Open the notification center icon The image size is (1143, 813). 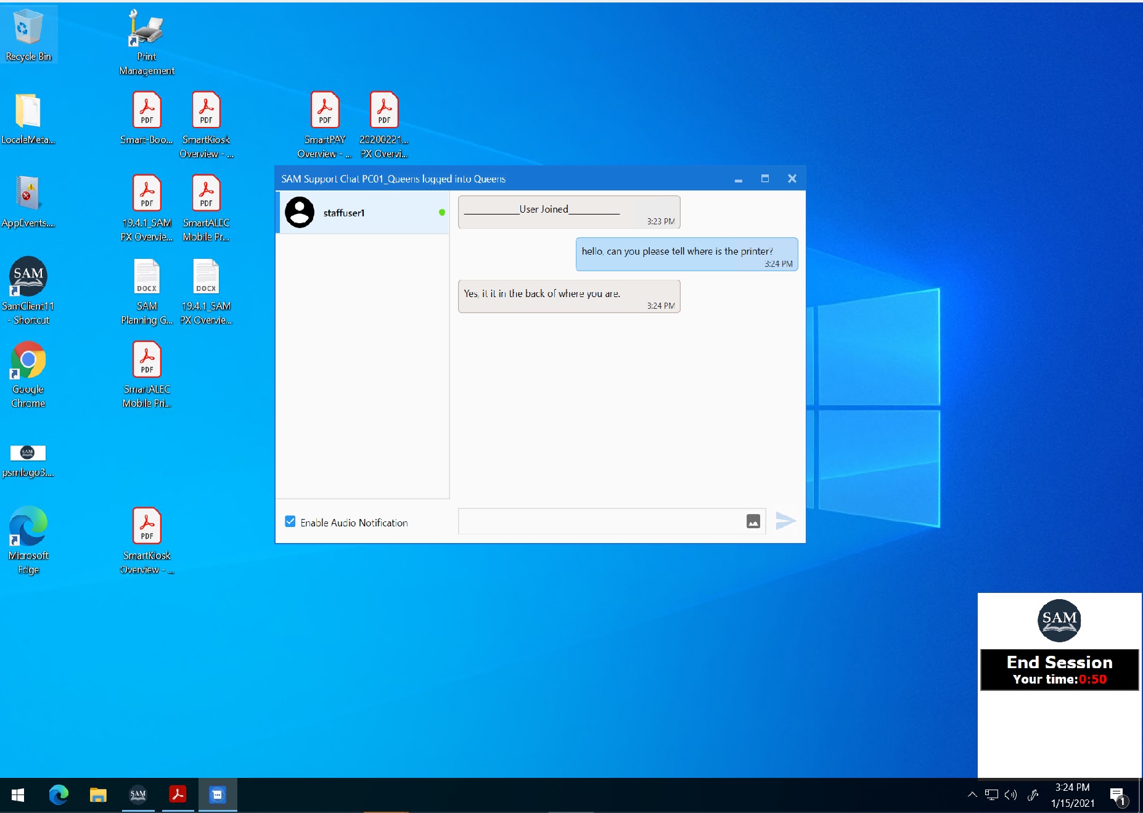tap(1117, 795)
